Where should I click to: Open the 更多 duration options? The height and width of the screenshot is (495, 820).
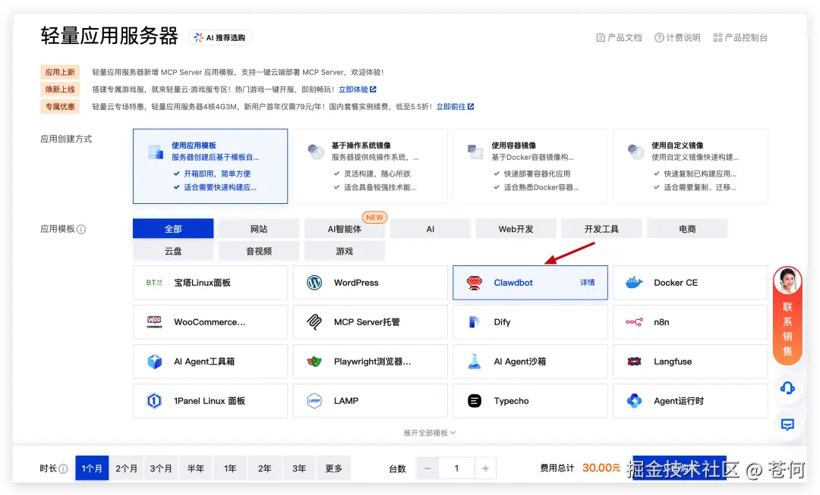[x=334, y=468]
